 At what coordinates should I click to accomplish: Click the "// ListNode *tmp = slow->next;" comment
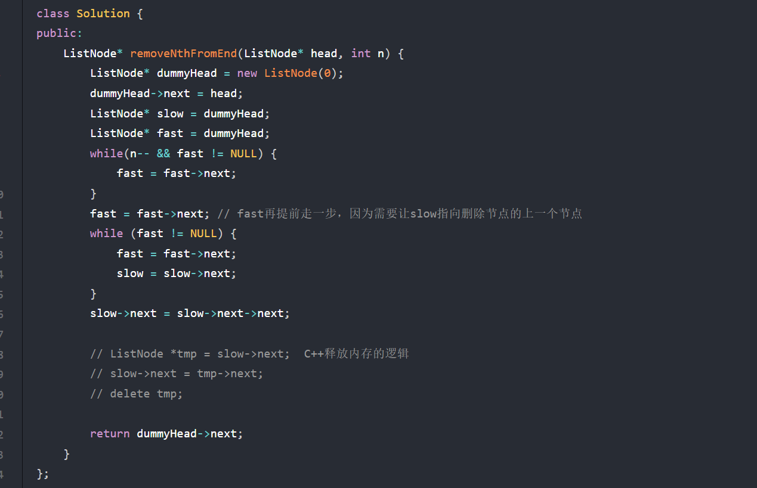click(x=190, y=354)
